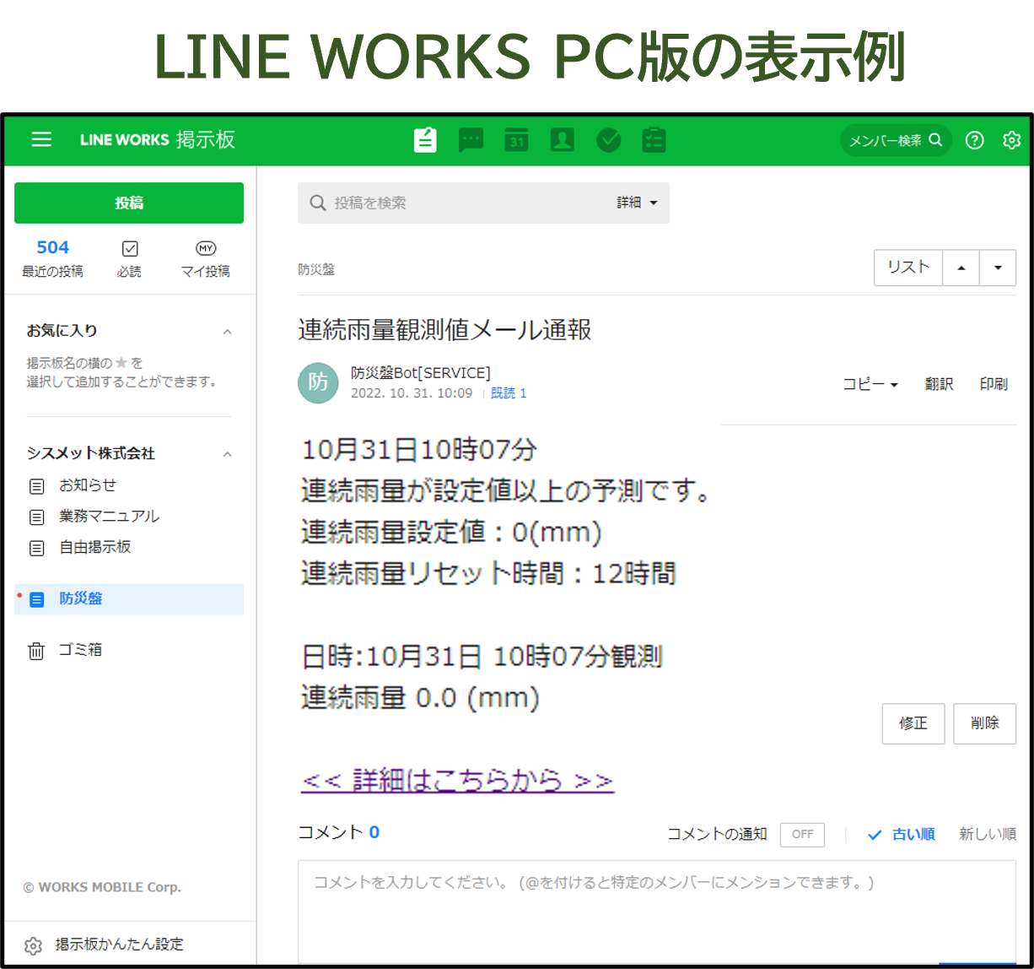Open the hamburger menu icon
Image resolution: width=1034 pixels, height=969 pixels.
41,139
